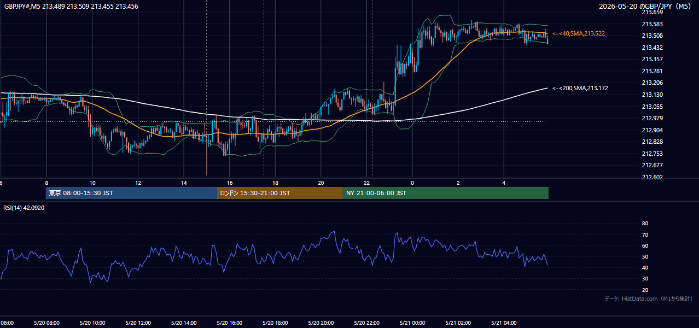
Task: Click the 213.357 price axis label
Action: click(652, 59)
